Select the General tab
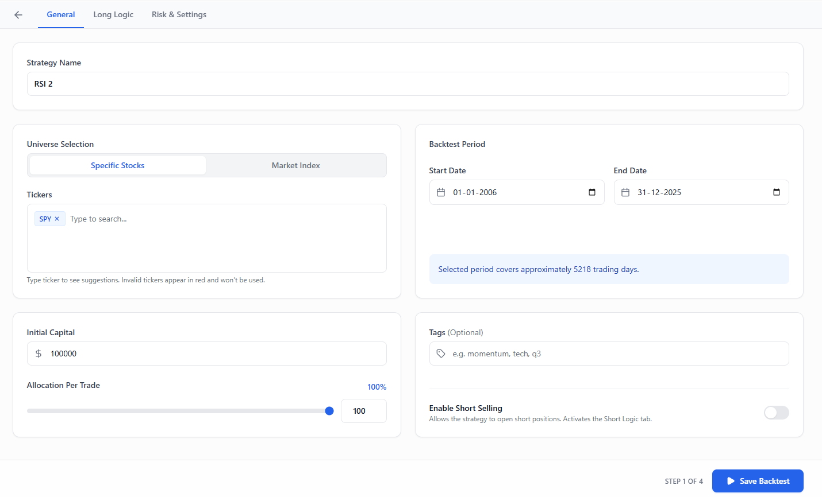Image resolution: width=822 pixels, height=497 pixels. (61, 14)
